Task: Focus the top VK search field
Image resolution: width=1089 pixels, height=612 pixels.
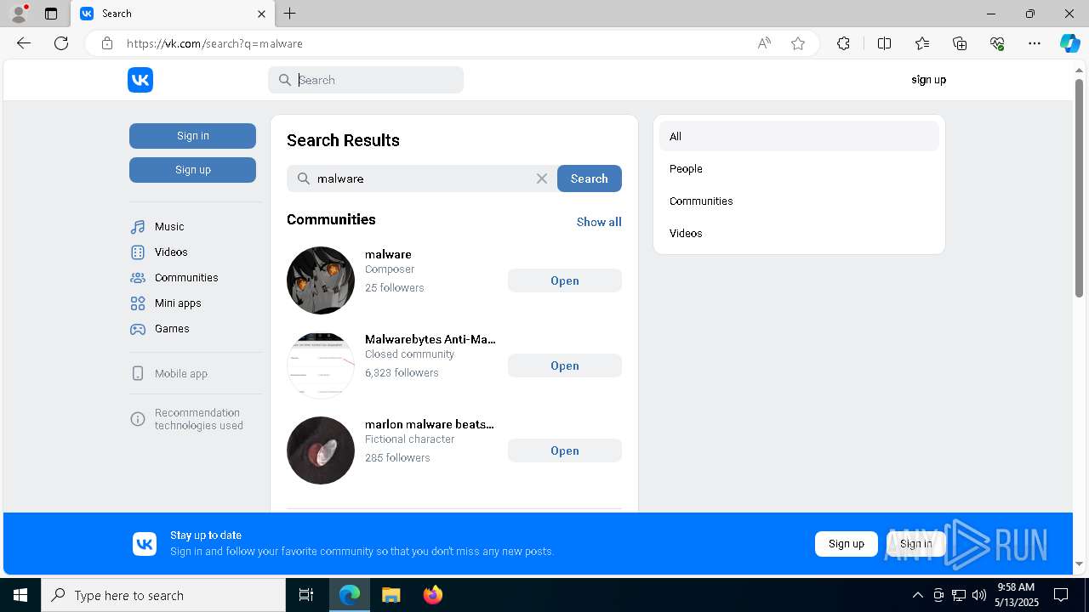Action: tap(366, 80)
